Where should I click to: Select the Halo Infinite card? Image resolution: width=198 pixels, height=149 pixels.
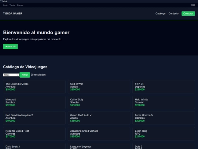click(164, 102)
